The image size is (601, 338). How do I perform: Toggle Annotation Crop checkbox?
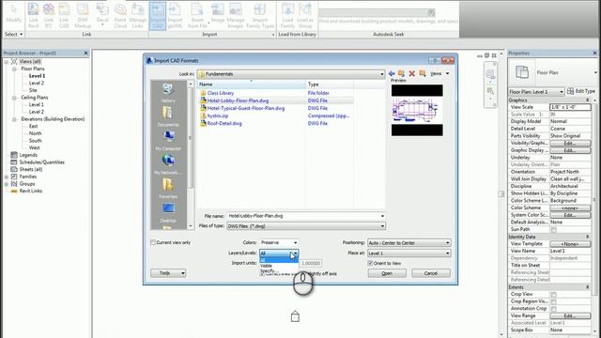point(553,309)
